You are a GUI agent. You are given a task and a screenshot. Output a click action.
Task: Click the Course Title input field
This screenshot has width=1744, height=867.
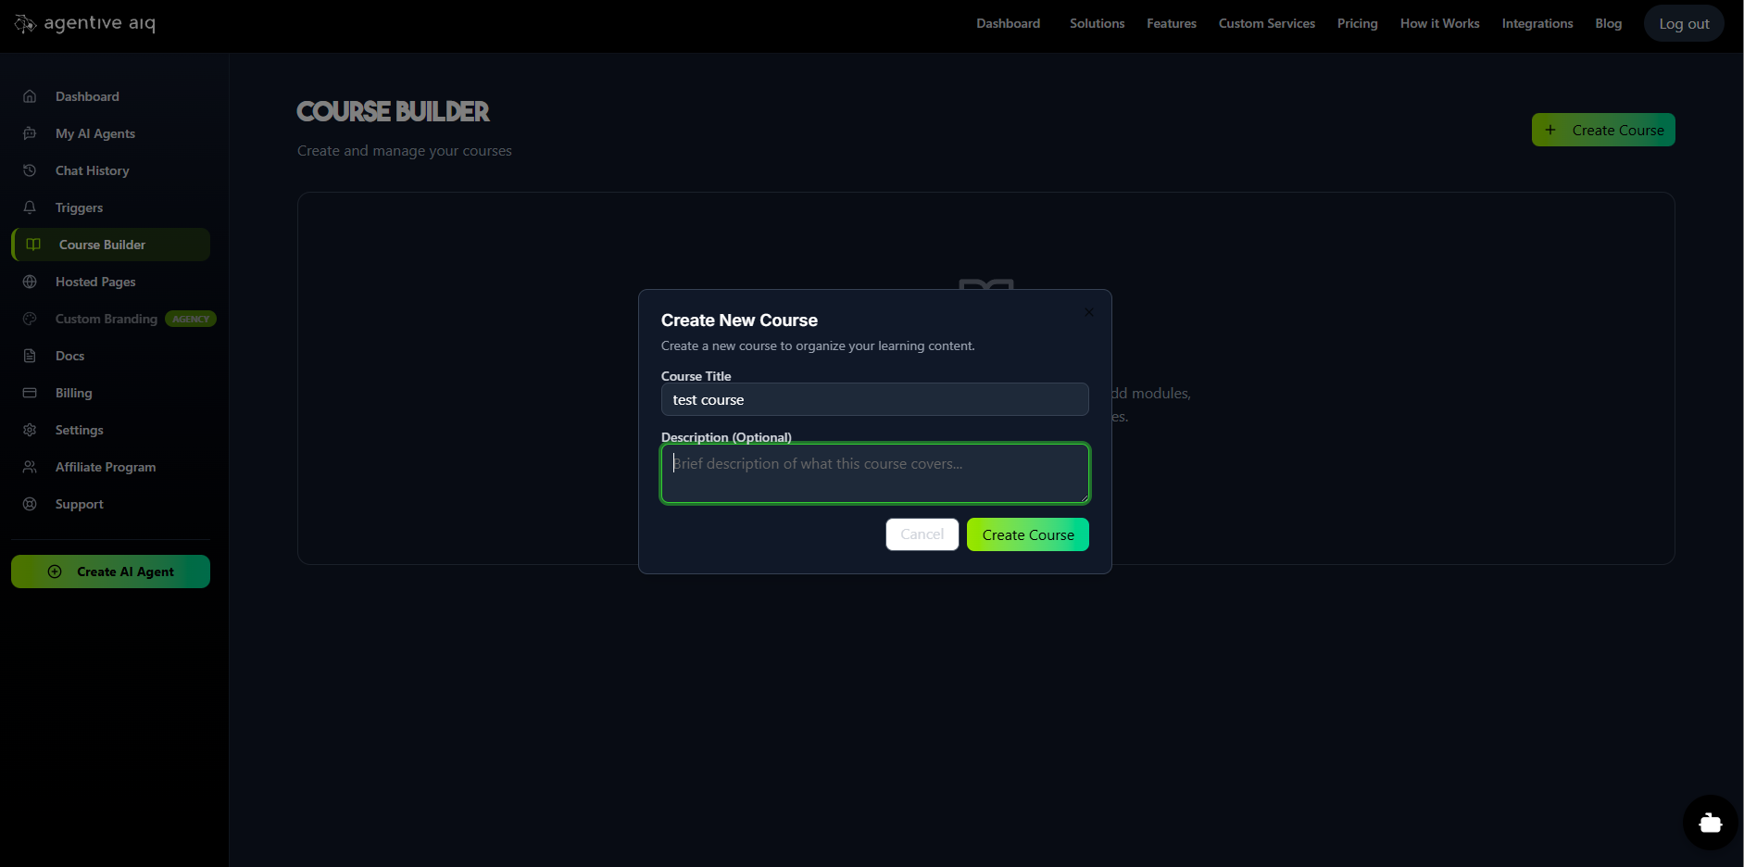point(874,399)
